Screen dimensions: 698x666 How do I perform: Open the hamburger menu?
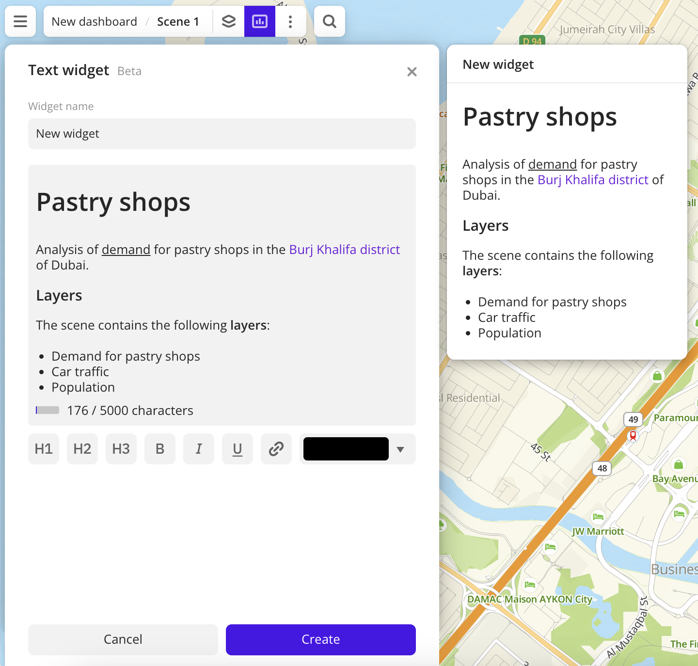point(20,21)
